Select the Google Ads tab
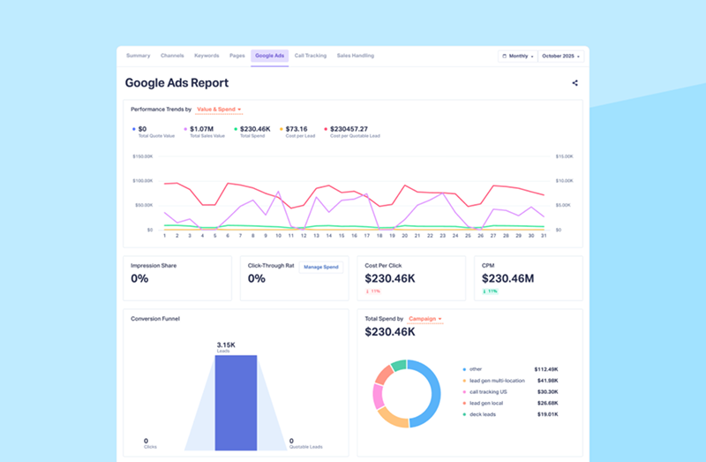Viewport: 706px width, 462px height. (270, 56)
